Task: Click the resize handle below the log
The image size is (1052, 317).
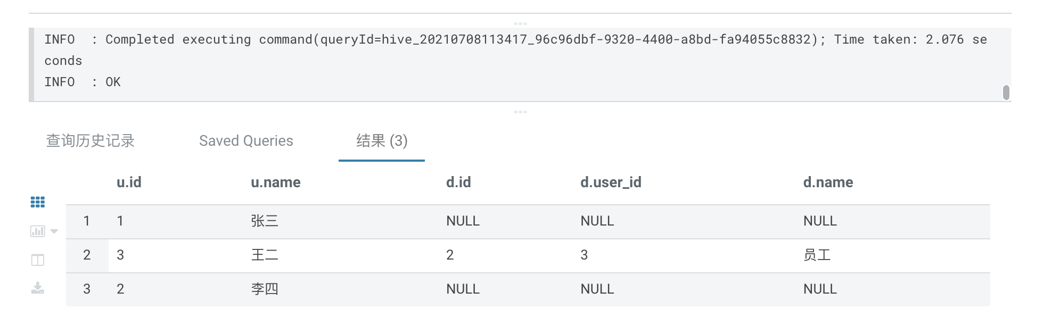Action: coord(520,112)
